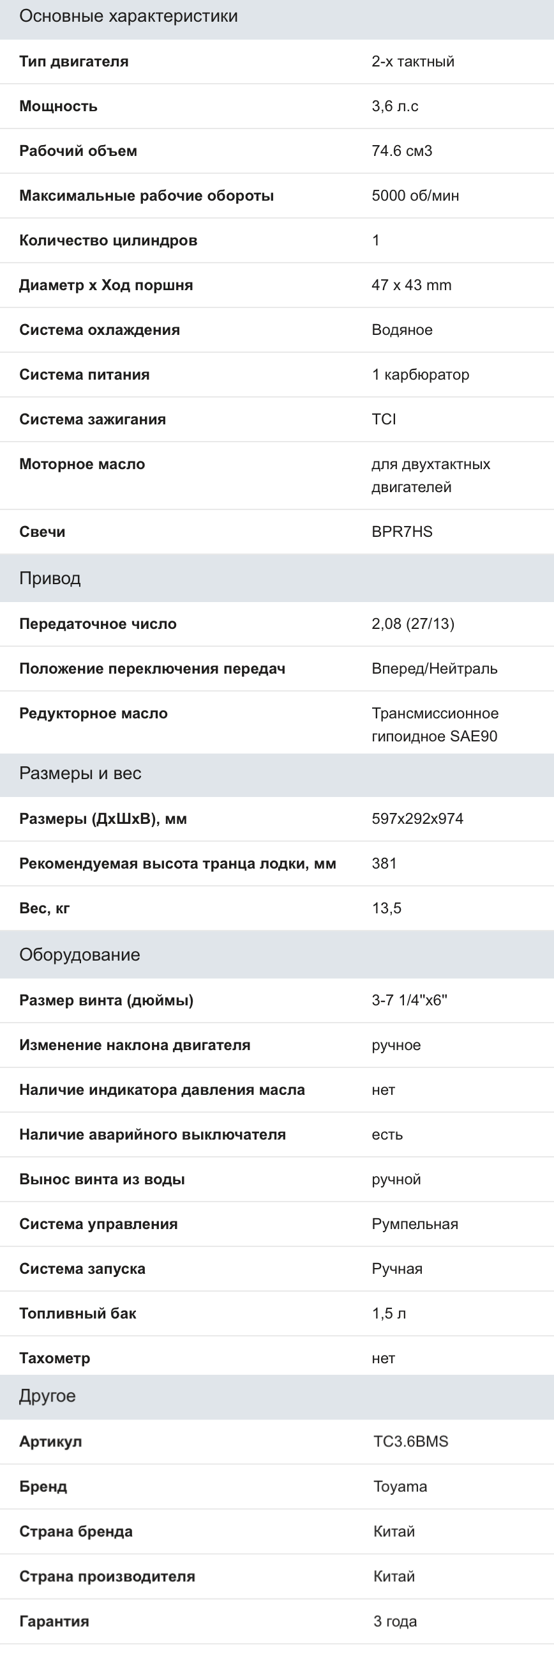Select the BPR7HS spark plug value
Screen dimensions: 554x1656
pyautogui.click(x=402, y=532)
